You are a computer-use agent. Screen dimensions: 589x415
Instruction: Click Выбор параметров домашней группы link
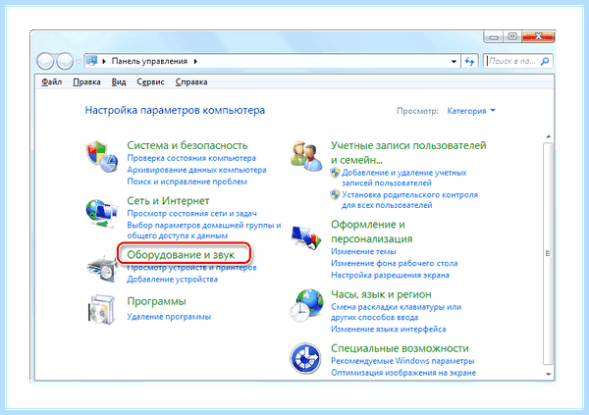[204, 231]
